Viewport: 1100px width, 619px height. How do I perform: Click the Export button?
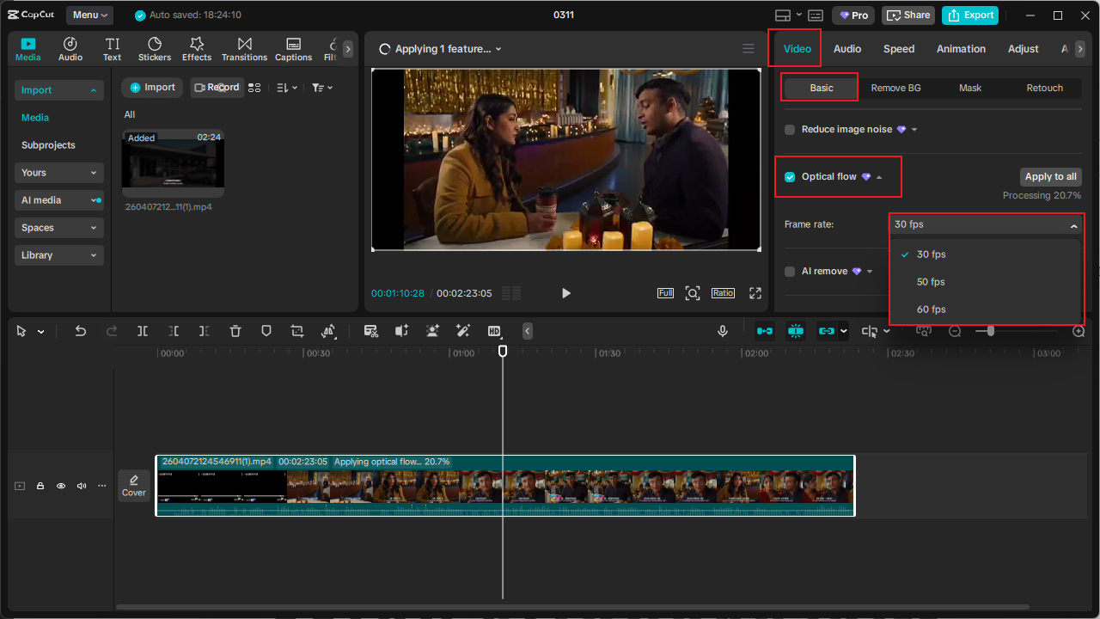[972, 15]
